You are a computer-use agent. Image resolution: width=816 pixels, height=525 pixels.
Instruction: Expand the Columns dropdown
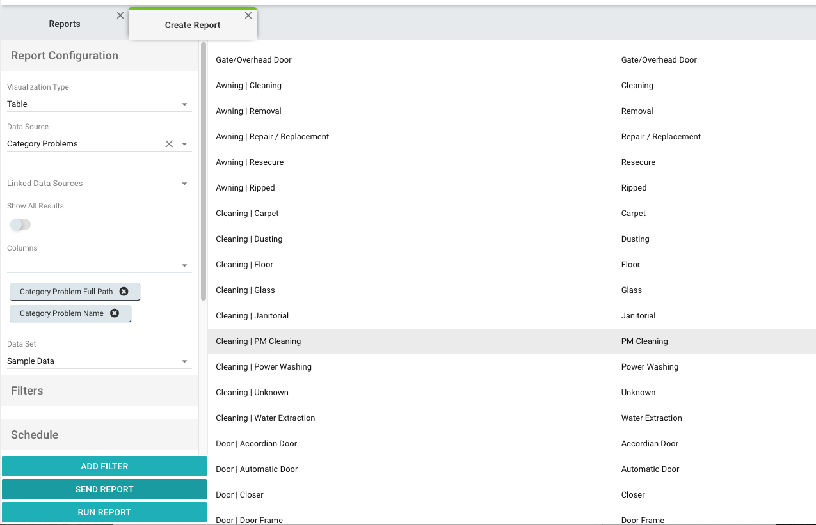click(x=184, y=265)
